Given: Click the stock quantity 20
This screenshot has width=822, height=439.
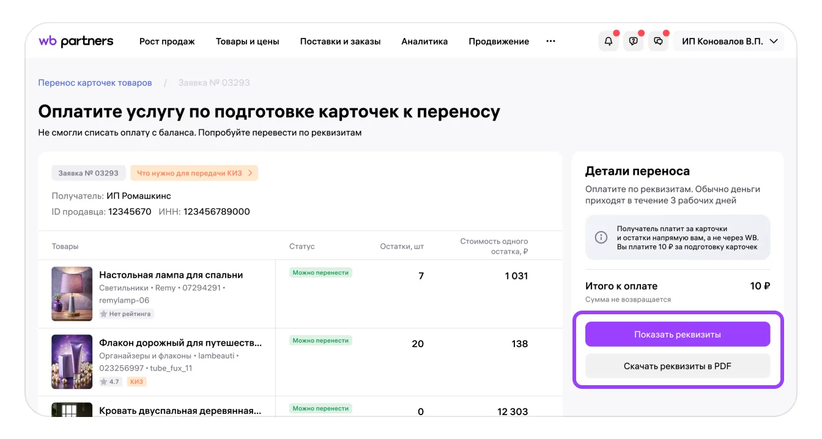Looking at the screenshot, I should click(x=418, y=344).
